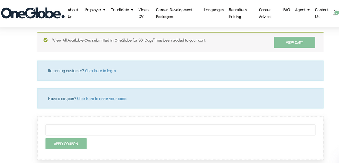
Task: Open Video CV in navigation
Action: point(143,13)
